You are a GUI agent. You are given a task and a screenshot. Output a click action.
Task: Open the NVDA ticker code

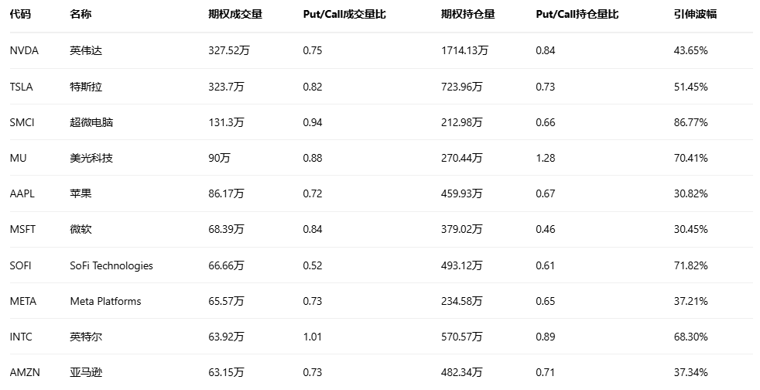tap(24, 50)
